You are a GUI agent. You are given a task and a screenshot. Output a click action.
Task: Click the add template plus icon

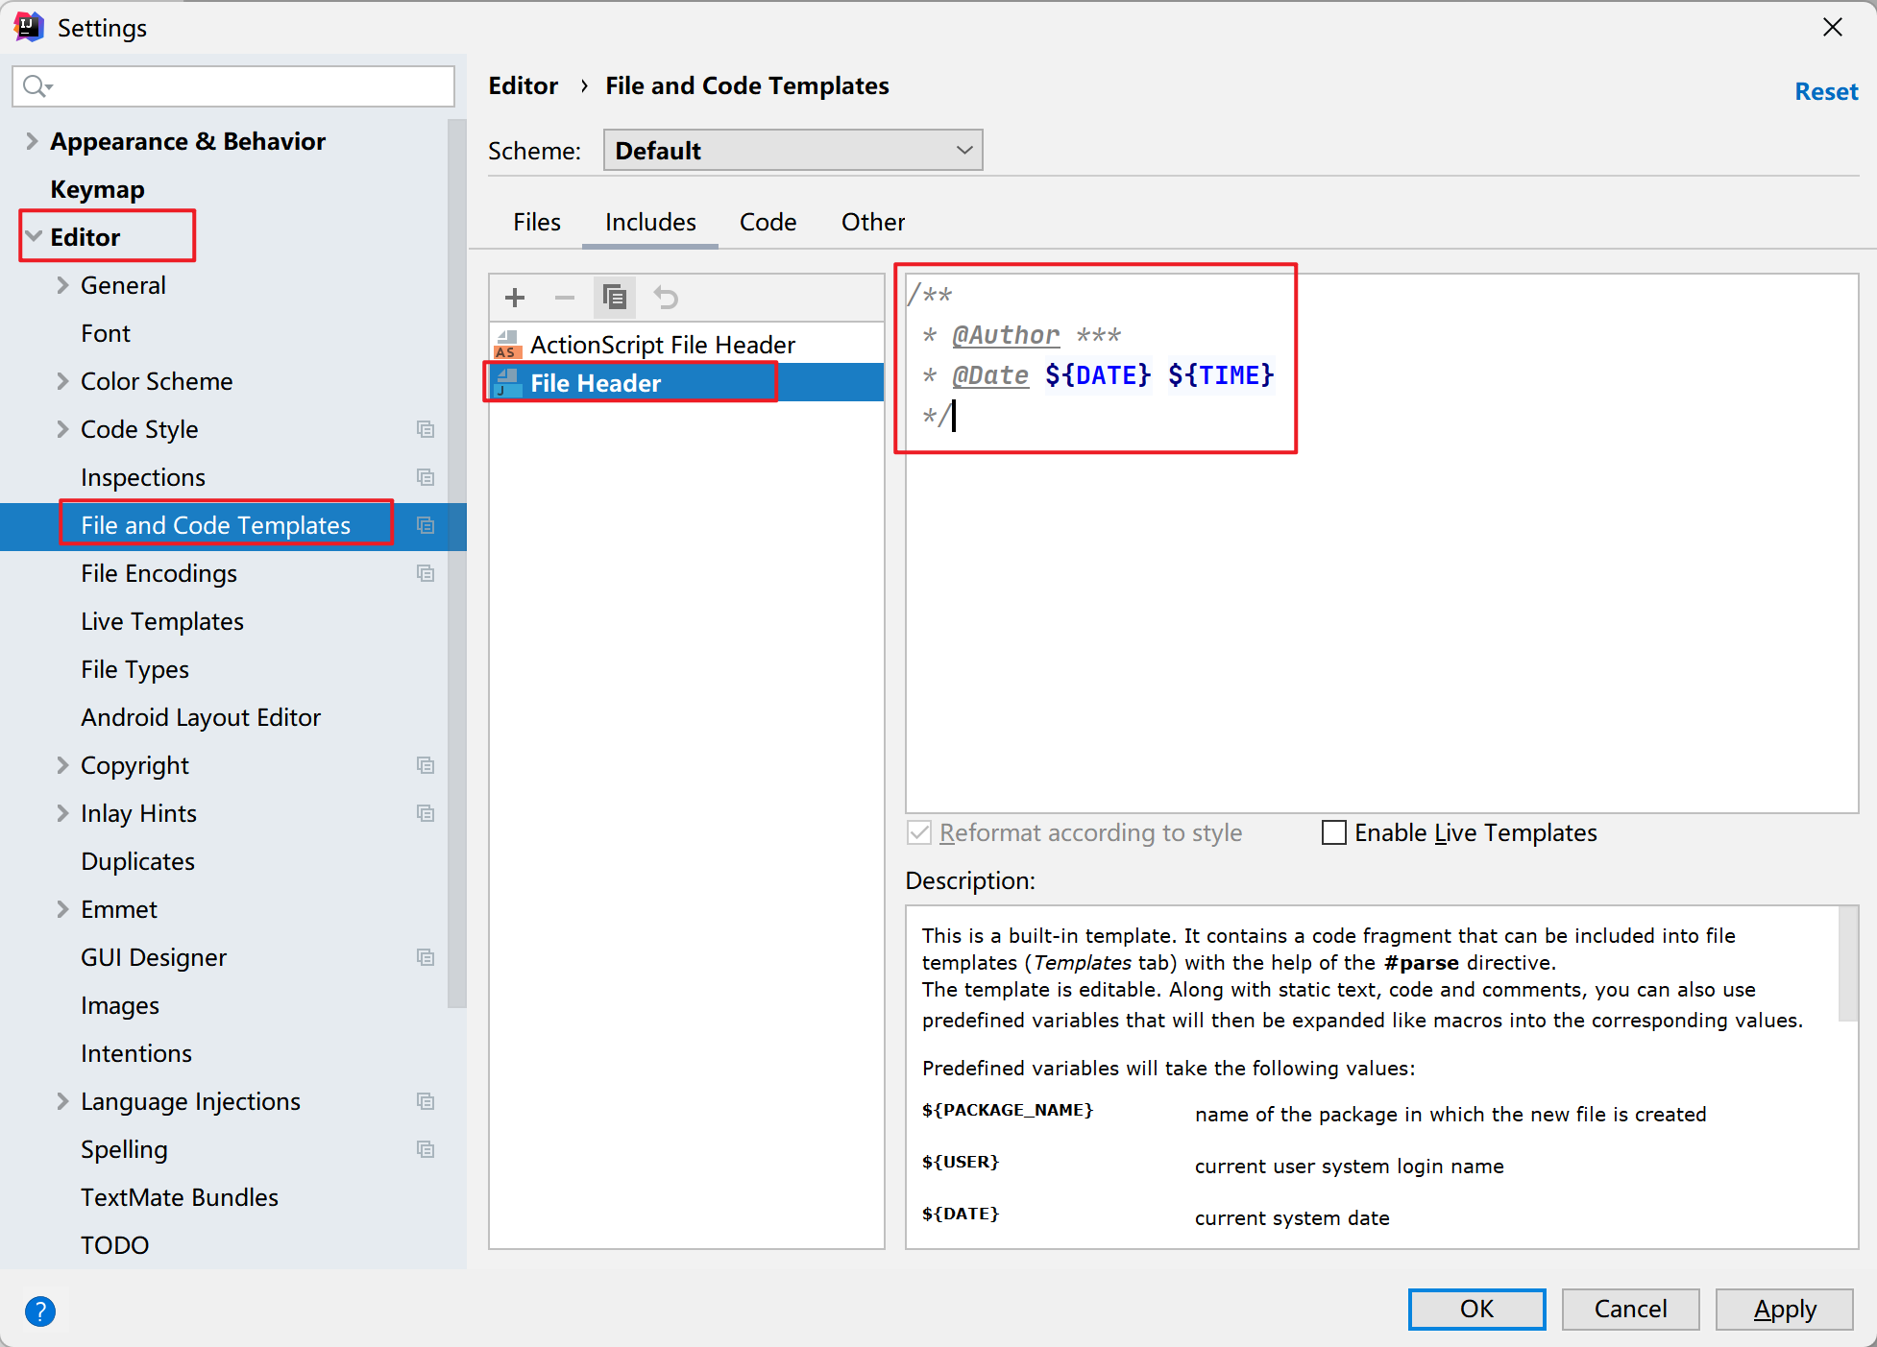pos(515,298)
